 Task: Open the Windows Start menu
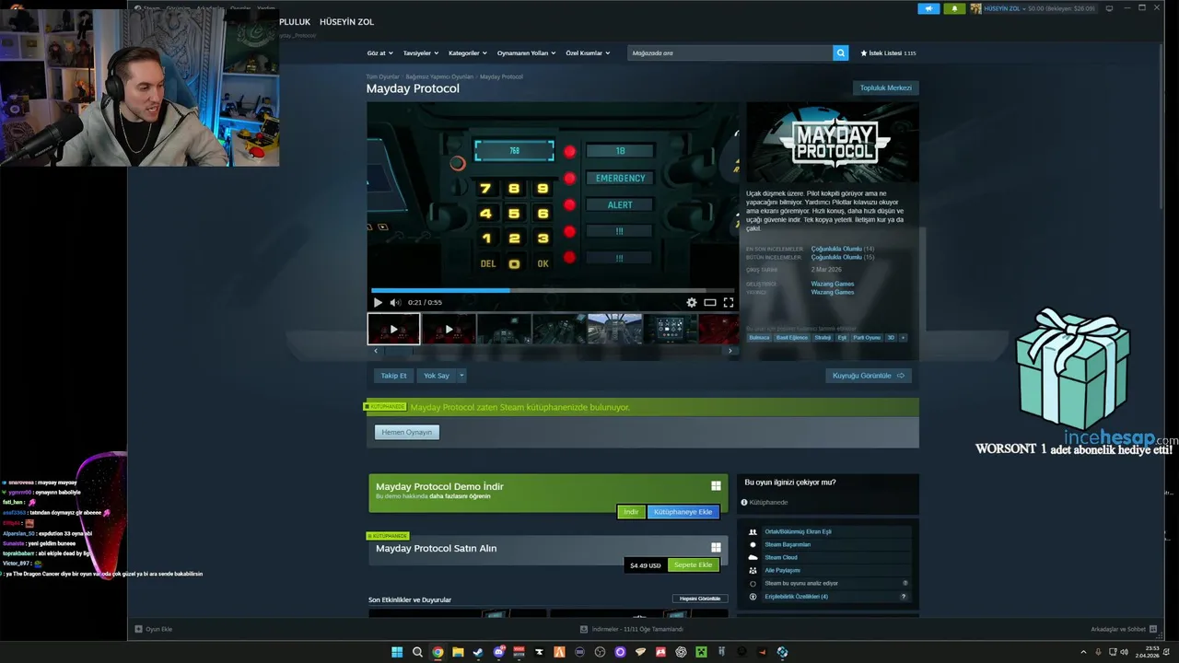click(x=397, y=652)
